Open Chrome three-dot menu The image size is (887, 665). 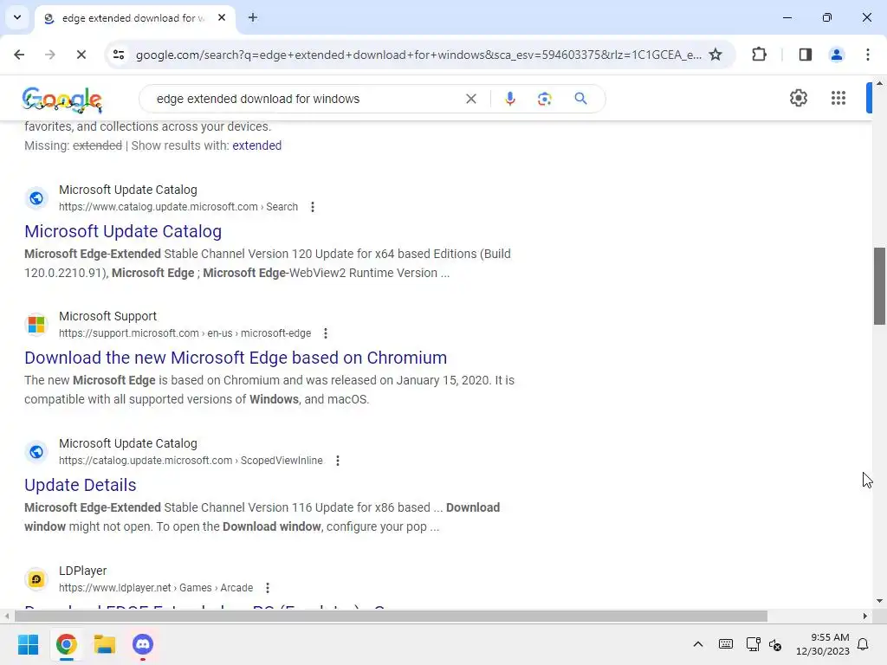click(868, 55)
